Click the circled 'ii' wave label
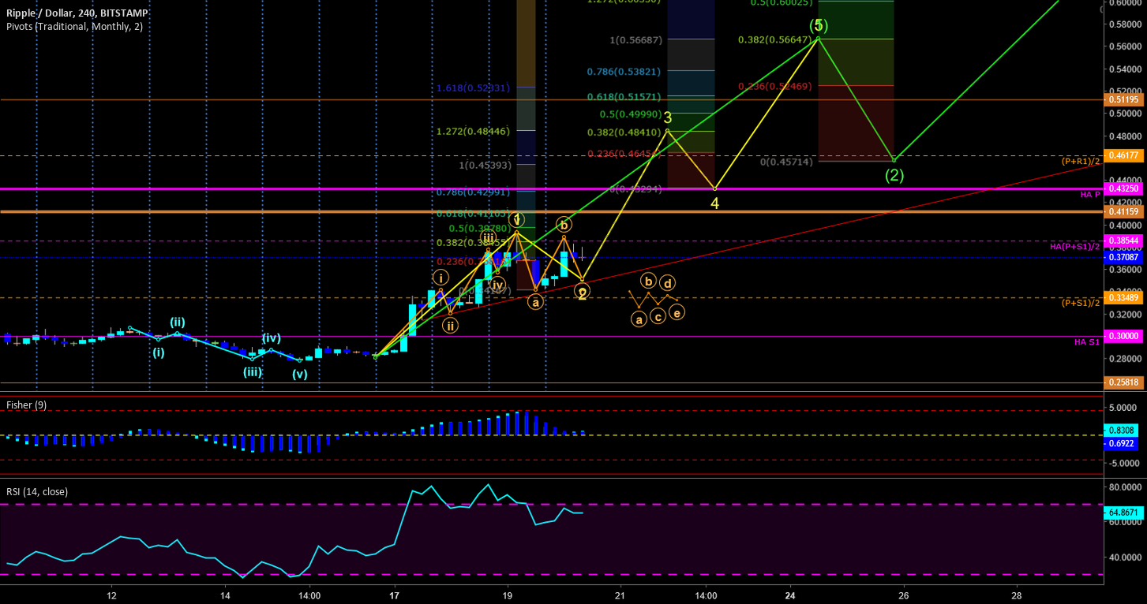This screenshot has width=1147, height=604. [450, 325]
